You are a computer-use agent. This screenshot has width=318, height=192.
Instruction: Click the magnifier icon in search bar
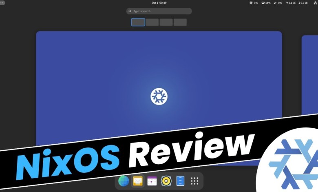coord(130,11)
